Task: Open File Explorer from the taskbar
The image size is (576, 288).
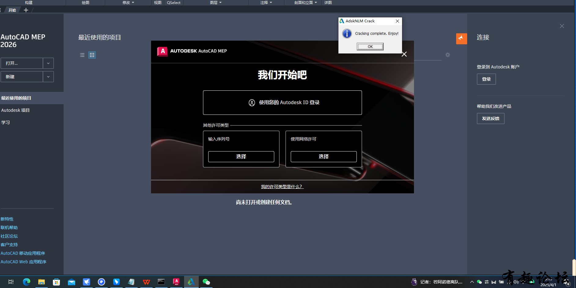Action: (x=41, y=282)
